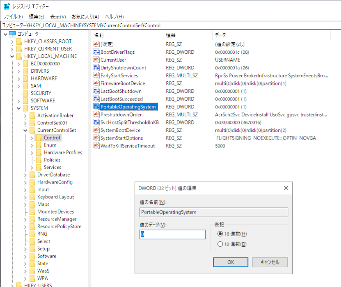The image size is (341, 287).
Task: Collapse the CurrentControlSet key
Action: [25, 130]
